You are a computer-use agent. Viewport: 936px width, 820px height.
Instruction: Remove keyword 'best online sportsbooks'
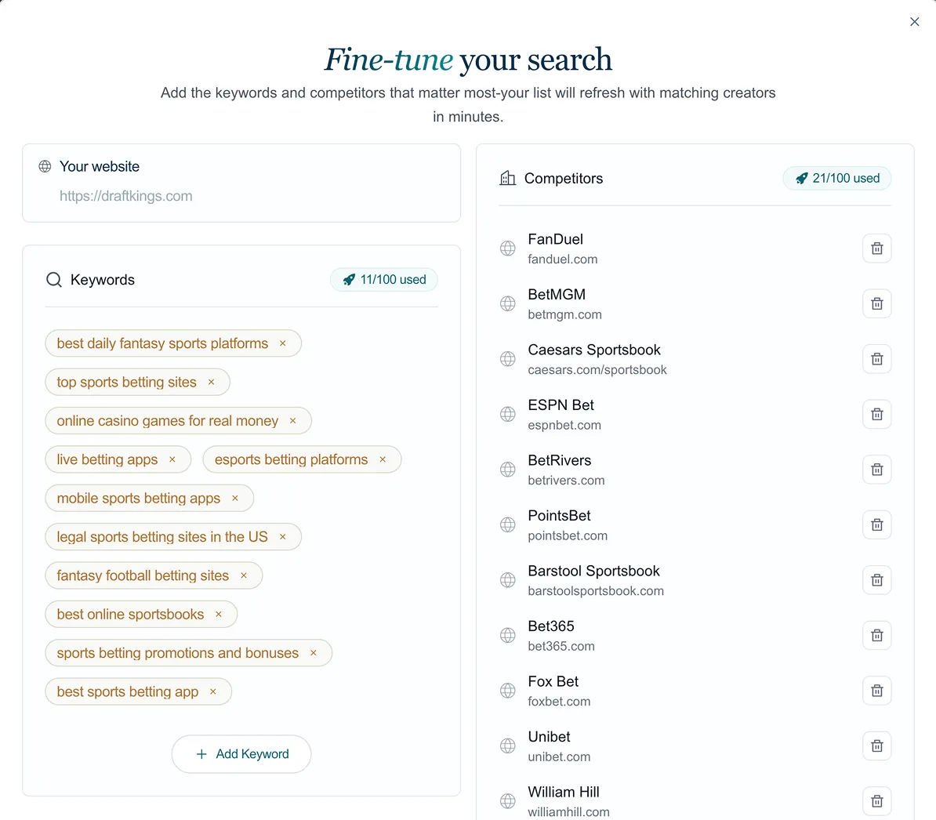[x=219, y=614]
